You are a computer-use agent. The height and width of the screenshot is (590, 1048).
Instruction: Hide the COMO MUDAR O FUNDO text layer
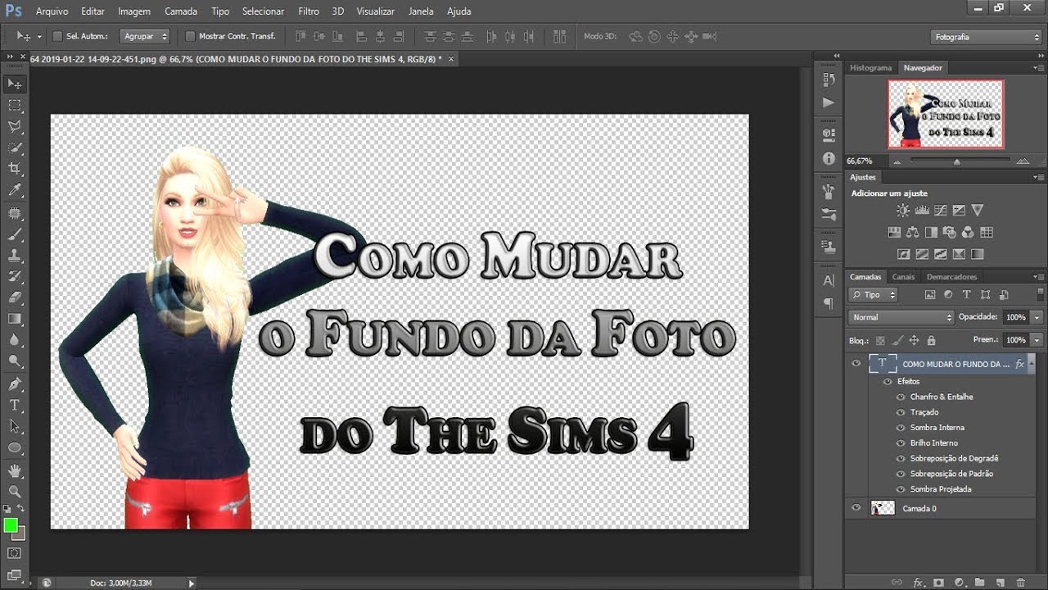(856, 363)
